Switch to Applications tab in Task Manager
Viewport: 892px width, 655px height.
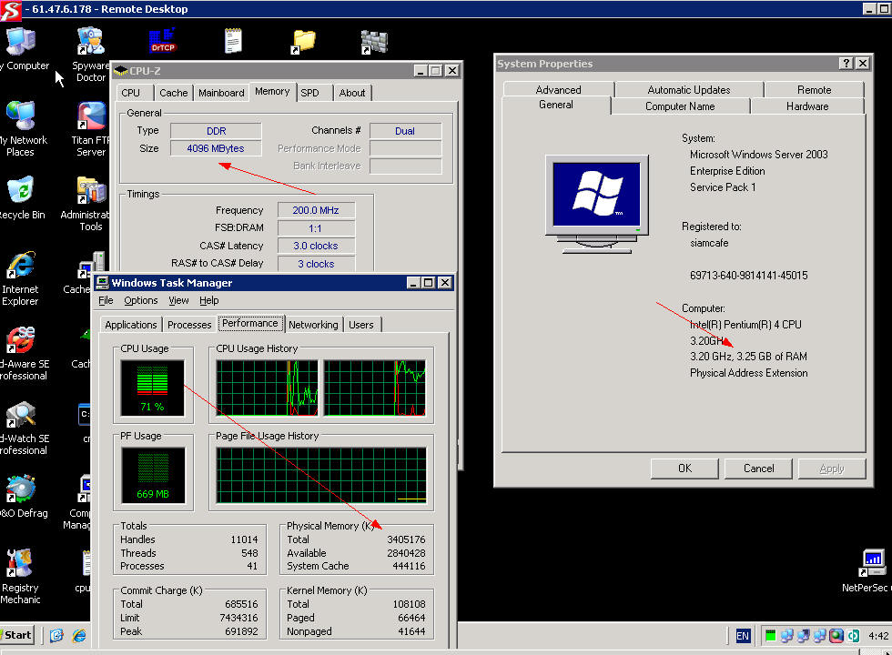(x=131, y=325)
